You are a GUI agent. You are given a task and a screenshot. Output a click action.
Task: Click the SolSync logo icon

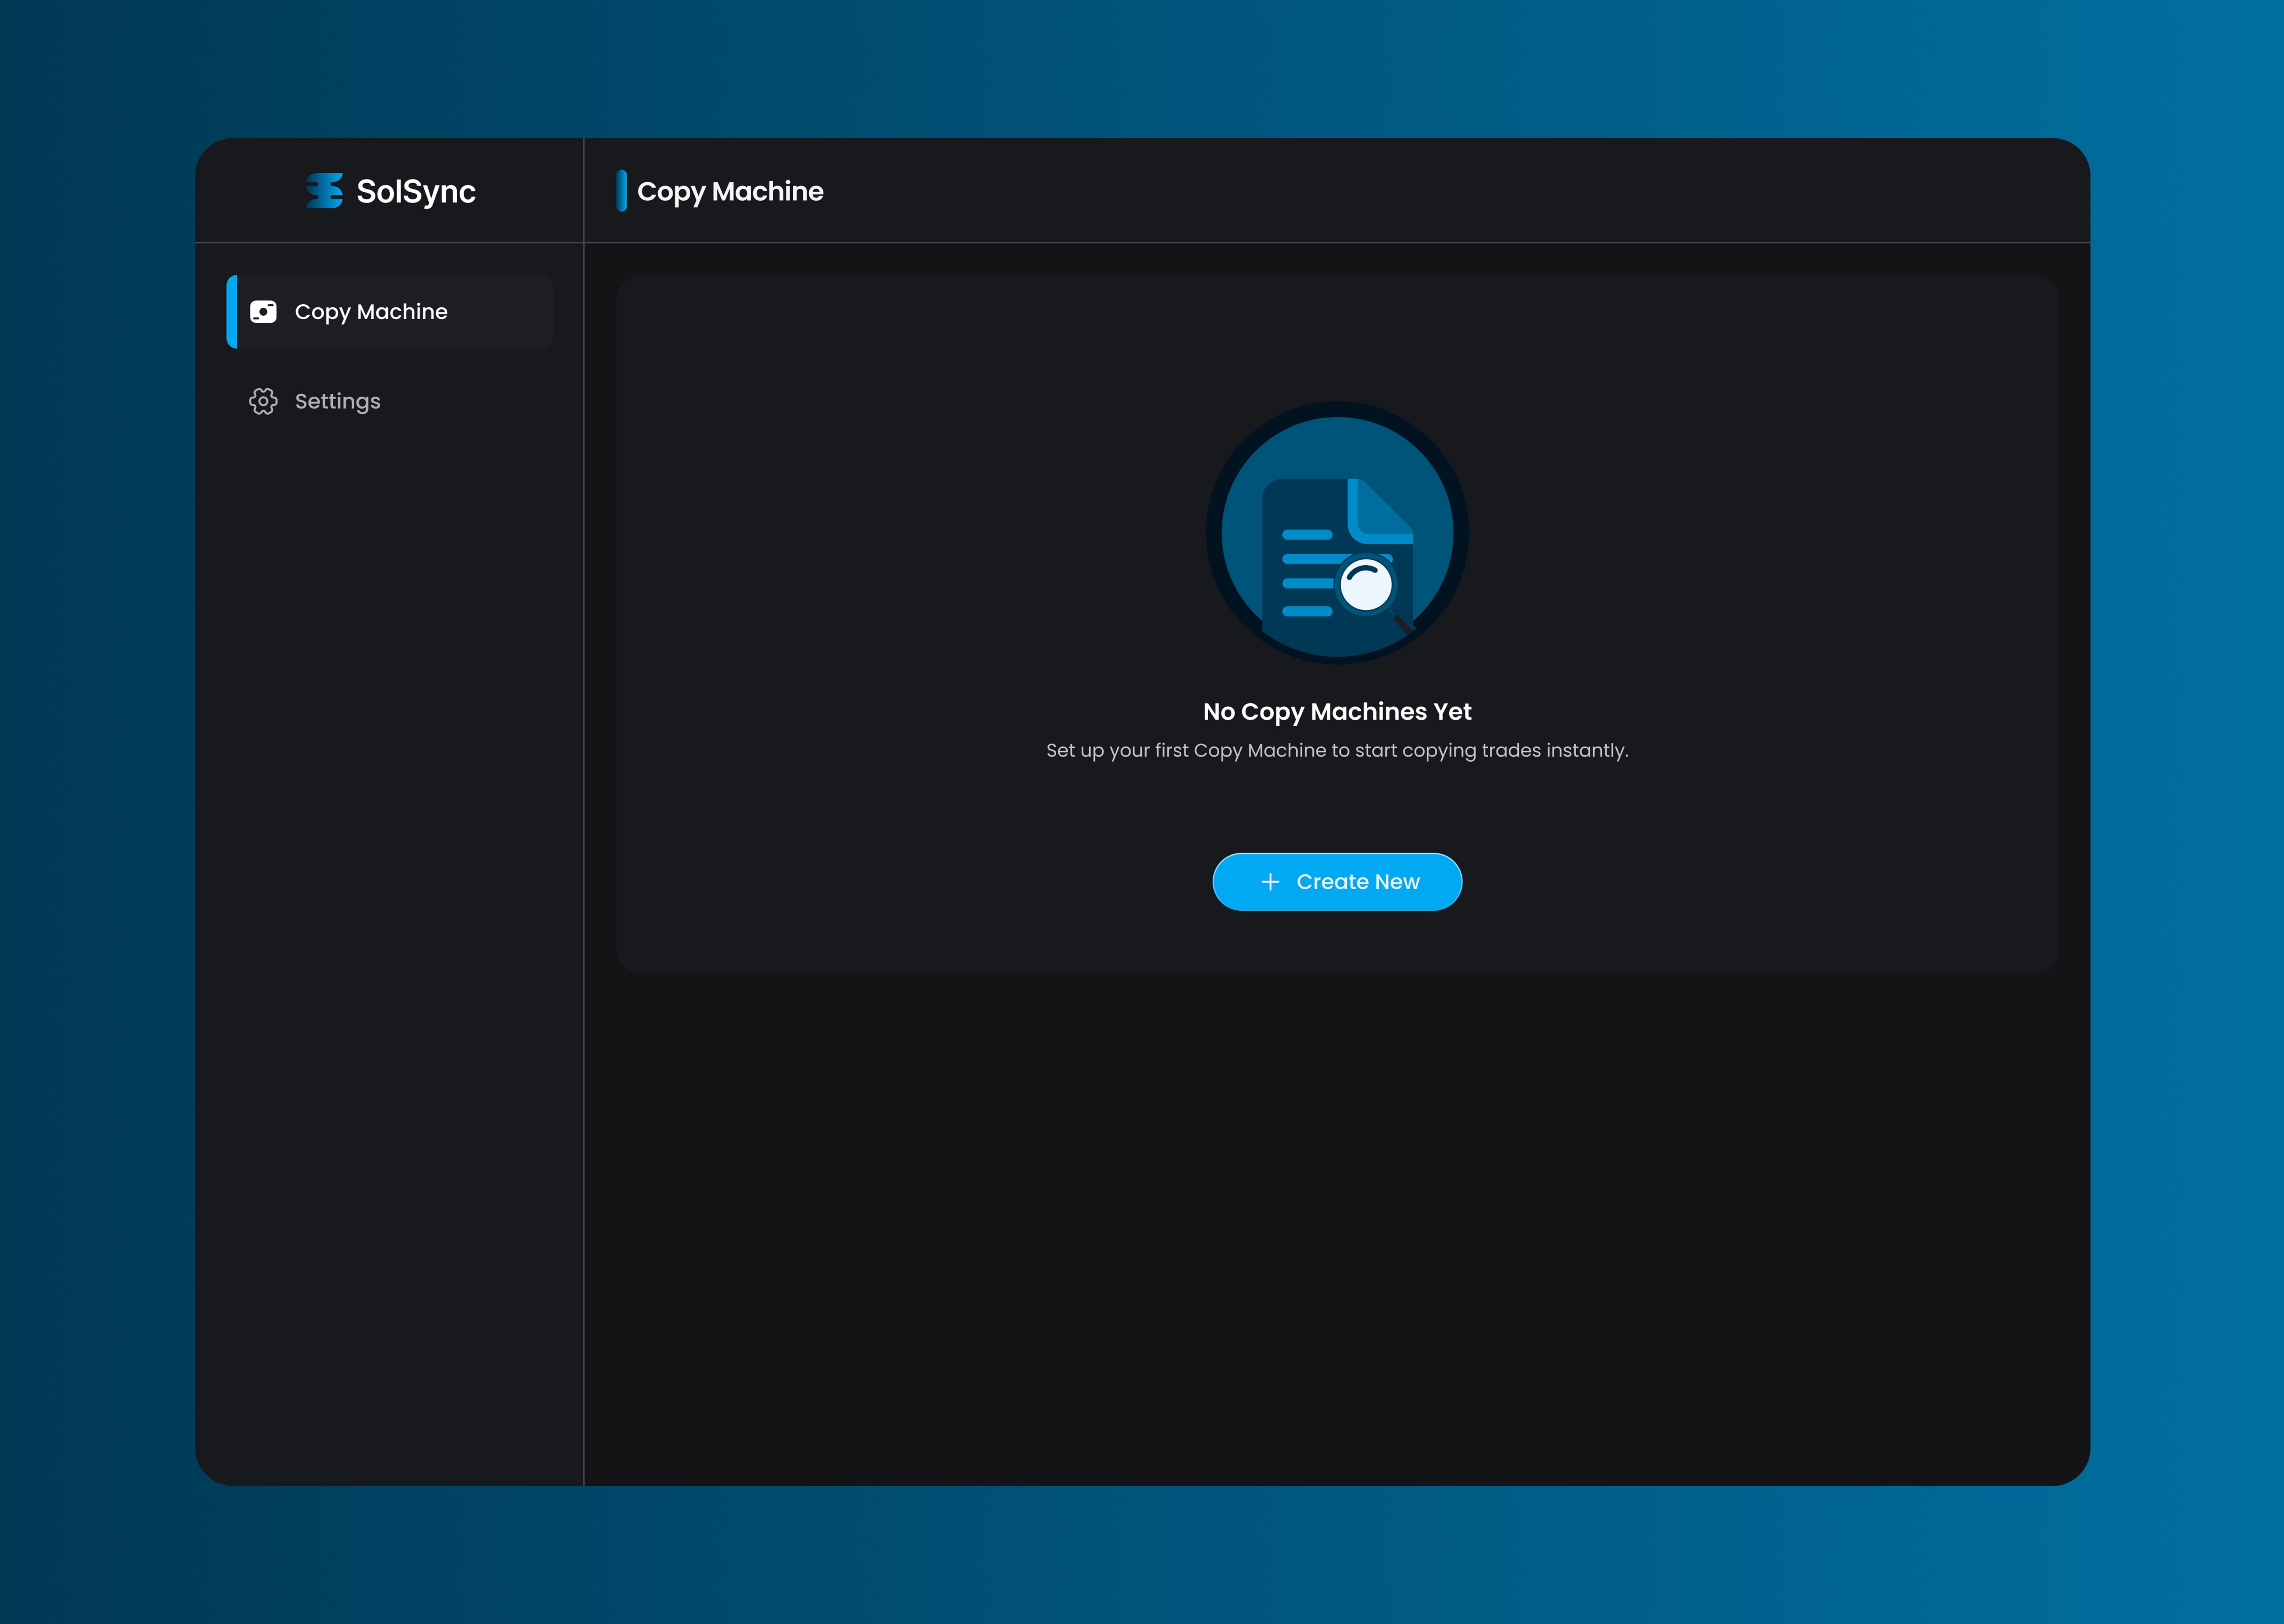pos(324,191)
